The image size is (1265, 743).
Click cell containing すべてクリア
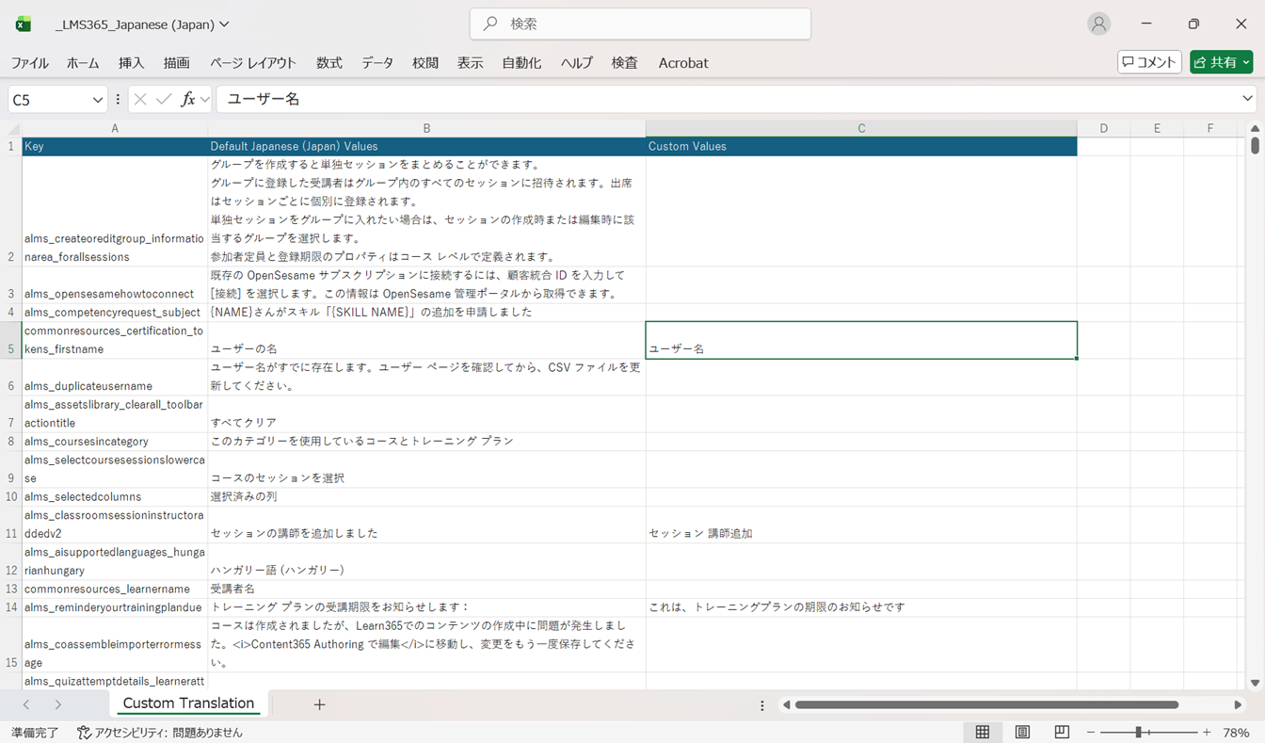(426, 414)
